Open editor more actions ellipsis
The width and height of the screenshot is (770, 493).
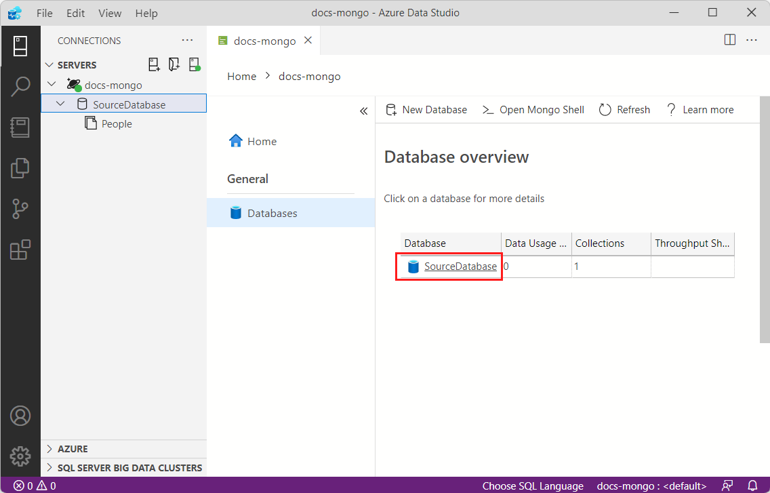coord(751,40)
